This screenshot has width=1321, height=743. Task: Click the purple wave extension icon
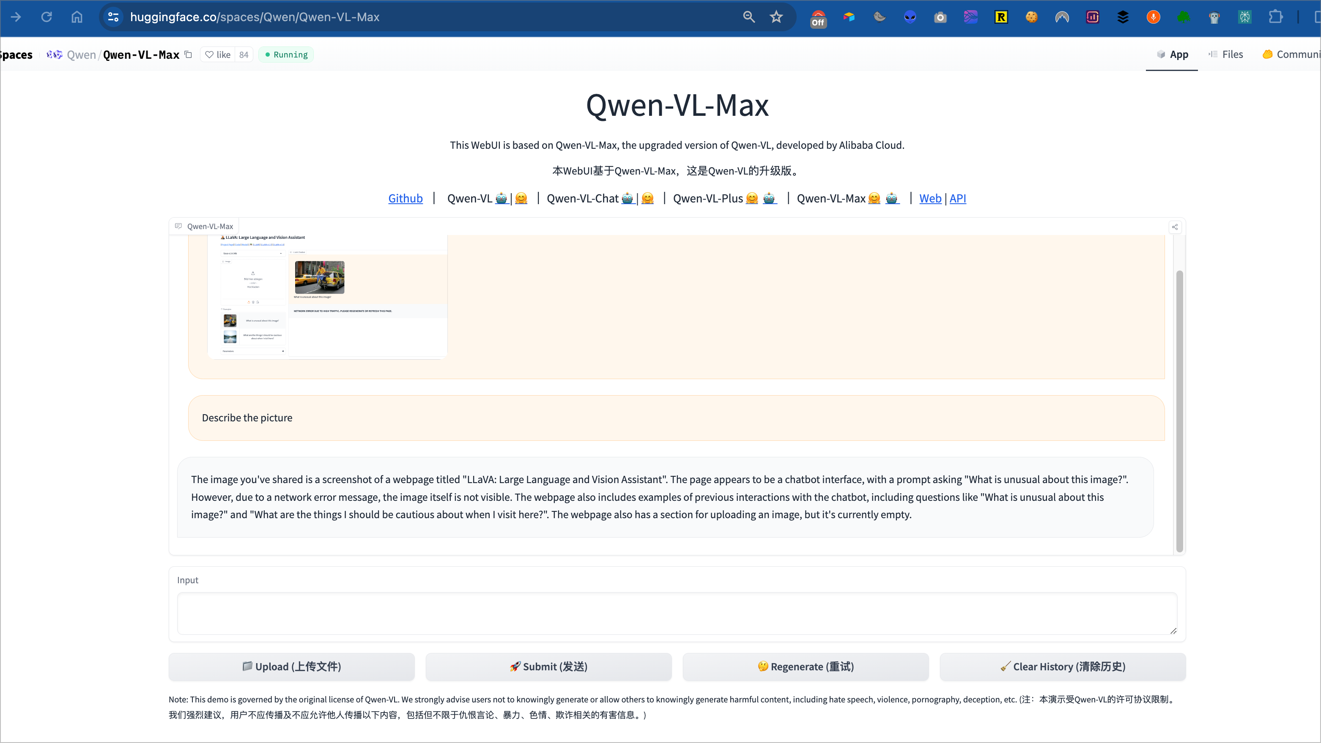(971, 17)
